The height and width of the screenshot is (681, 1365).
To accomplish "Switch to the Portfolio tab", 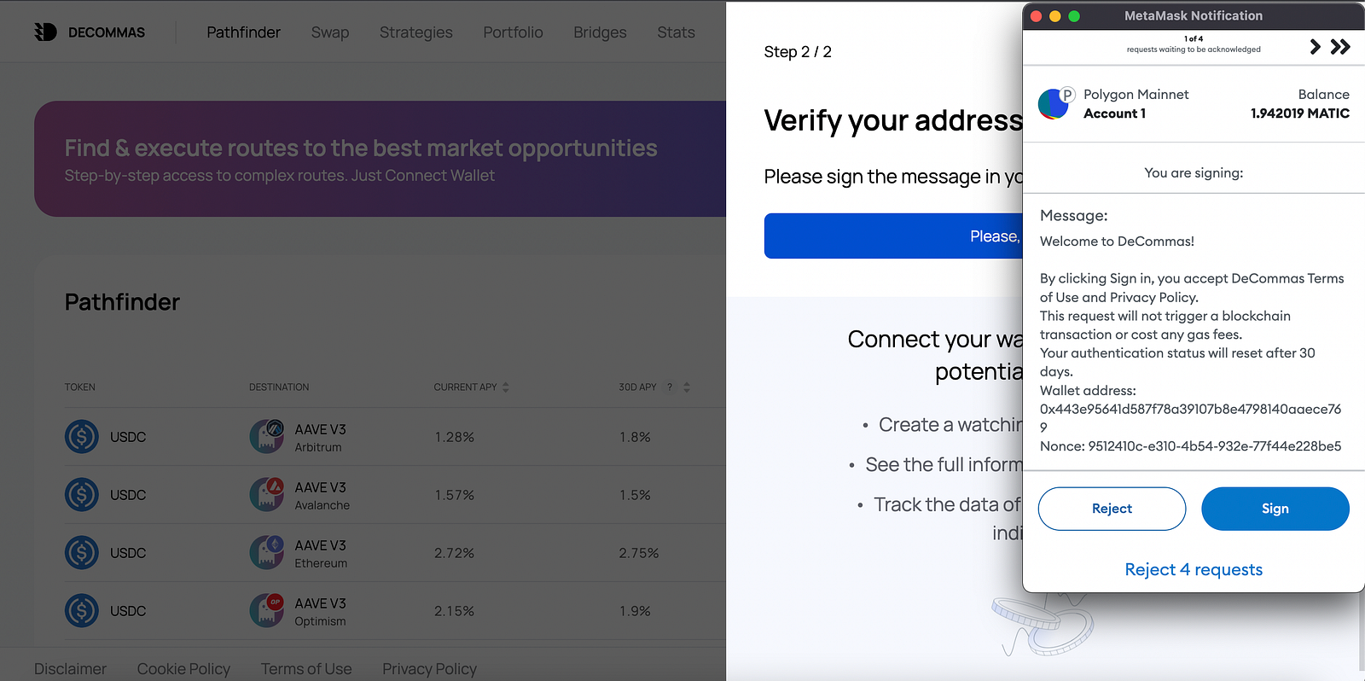I will (x=513, y=32).
